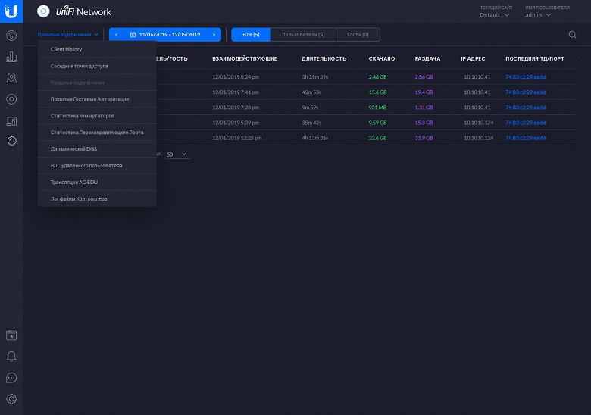Click the search magnifier icon
The image size is (591, 415).
point(572,34)
